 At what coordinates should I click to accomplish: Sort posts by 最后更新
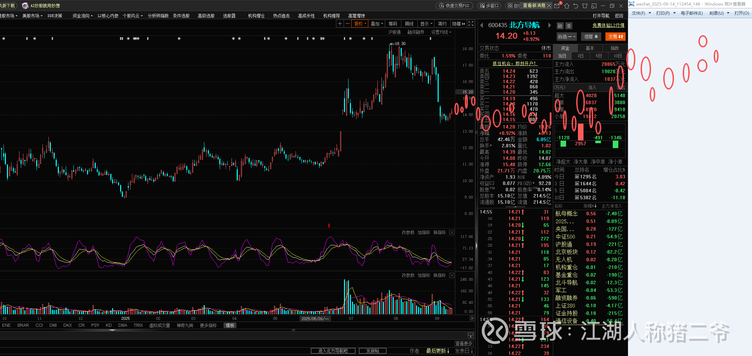(438, 351)
